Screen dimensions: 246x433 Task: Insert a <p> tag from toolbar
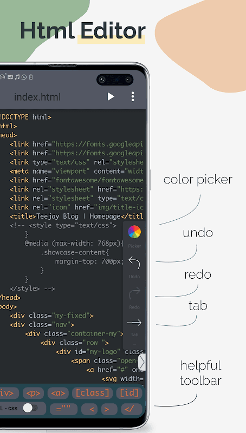(x=33, y=393)
